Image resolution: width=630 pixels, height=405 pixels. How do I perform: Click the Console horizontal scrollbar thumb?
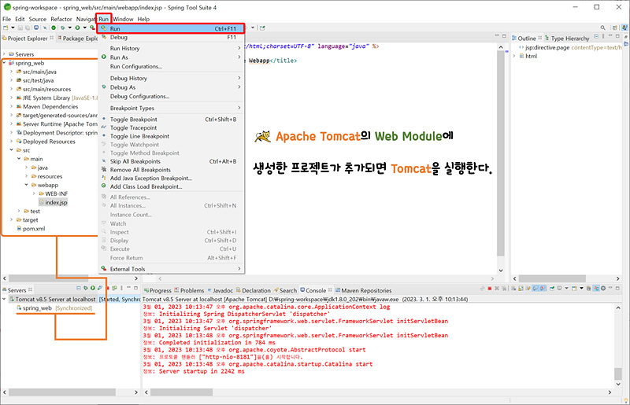pyautogui.click(x=181, y=392)
